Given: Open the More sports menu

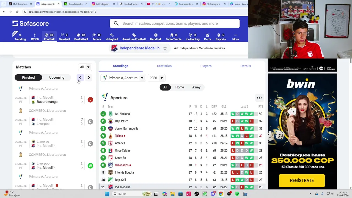Looking at the screenshot, I should pos(235,37).
